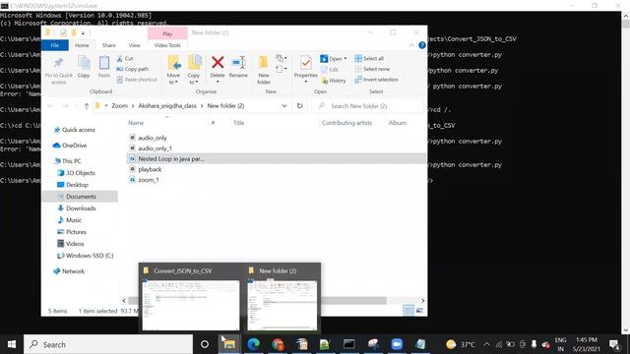
Task: Sort by the Name column header
Action: [x=136, y=123]
